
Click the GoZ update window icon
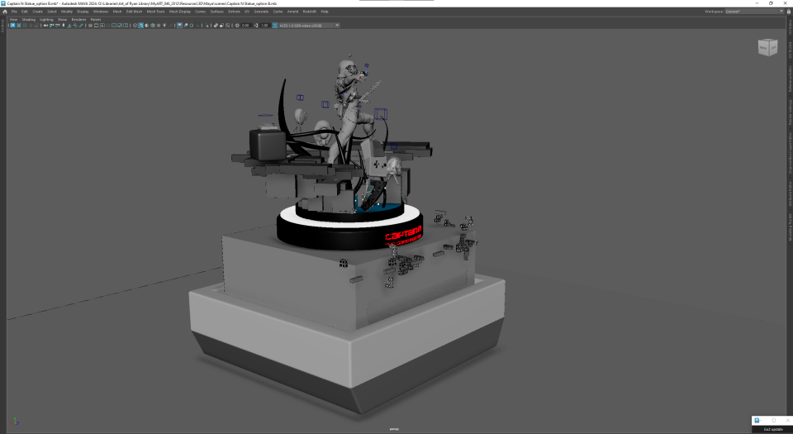[757, 420]
